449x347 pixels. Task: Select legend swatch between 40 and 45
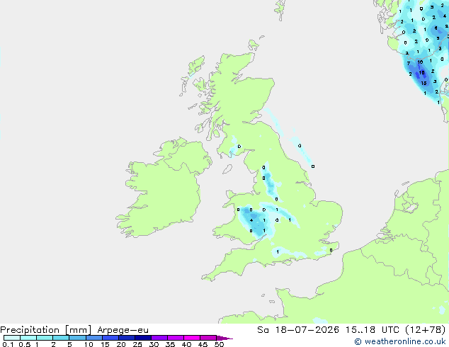pos(191,338)
